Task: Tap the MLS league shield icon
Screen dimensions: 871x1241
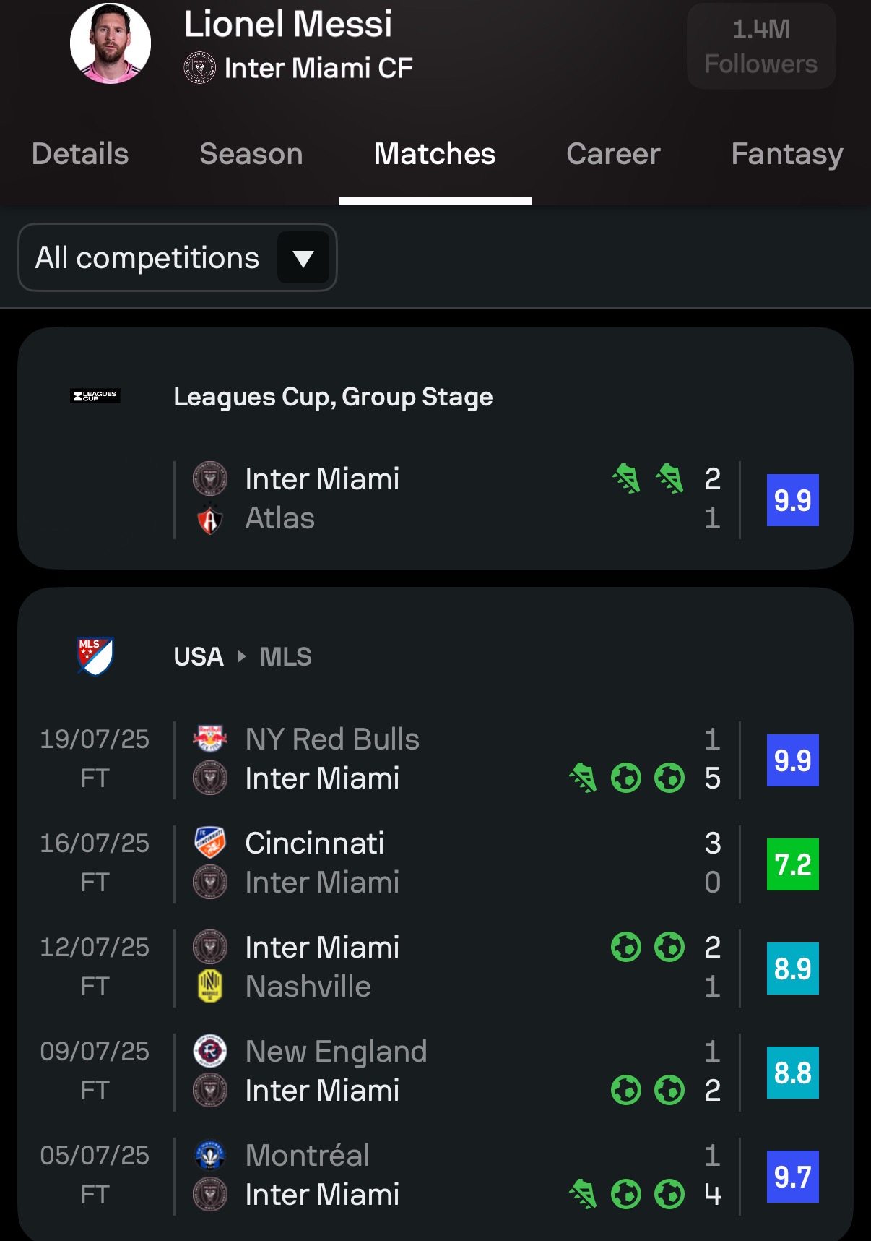Action: click(95, 656)
